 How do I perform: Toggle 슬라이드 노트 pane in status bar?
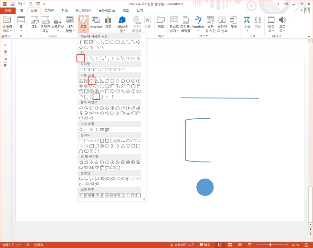pyautogui.click(x=182, y=245)
